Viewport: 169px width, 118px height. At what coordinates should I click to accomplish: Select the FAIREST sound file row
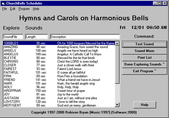(x=59, y=69)
